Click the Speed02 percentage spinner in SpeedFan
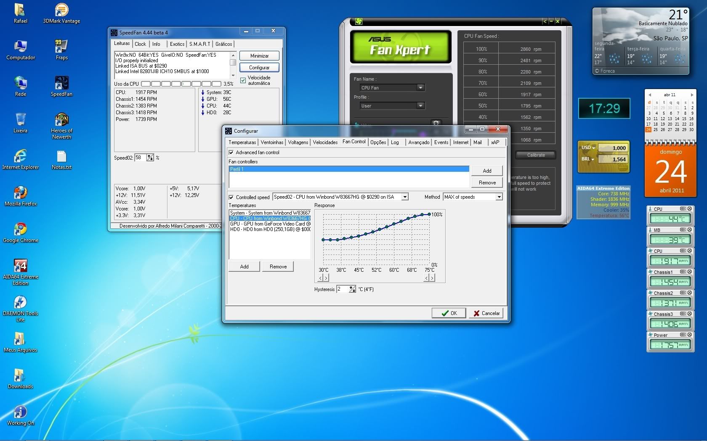This screenshot has width=707, height=441. click(x=150, y=157)
